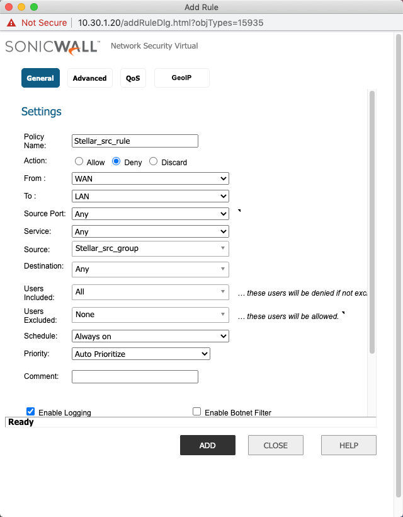Expand the Schedule dropdown
The height and width of the screenshot is (517, 403).
[x=150, y=336]
